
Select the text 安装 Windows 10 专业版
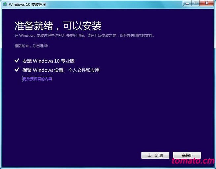49,61
